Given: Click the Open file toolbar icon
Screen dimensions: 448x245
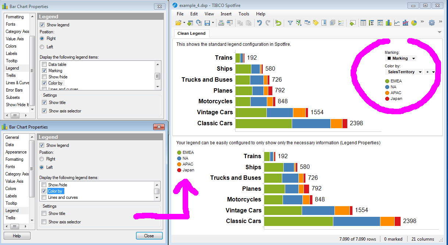Looking at the screenshot, I should pyautogui.click(x=178, y=23).
